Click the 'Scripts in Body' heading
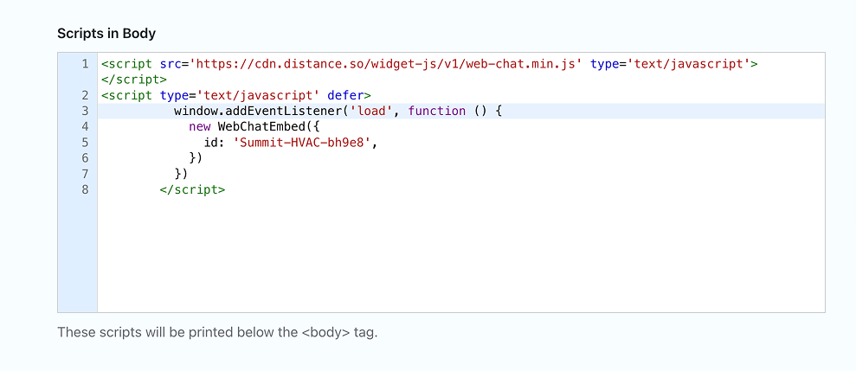 coord(106,34)
